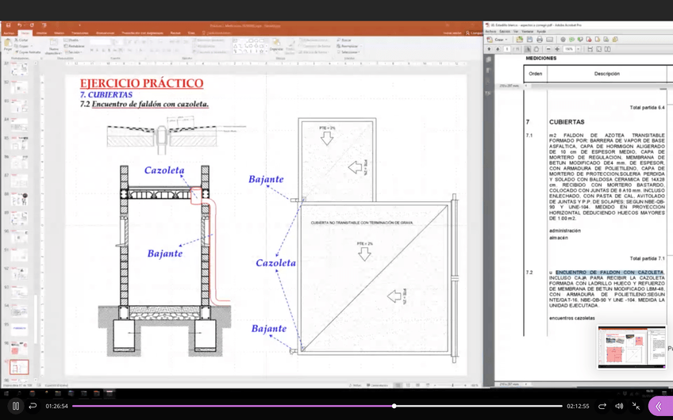Image resolution: width=673 pixels, height=420 pixels.
Task: Click the Save icon in Acrobat toolbar
Action: coord(529,39)
